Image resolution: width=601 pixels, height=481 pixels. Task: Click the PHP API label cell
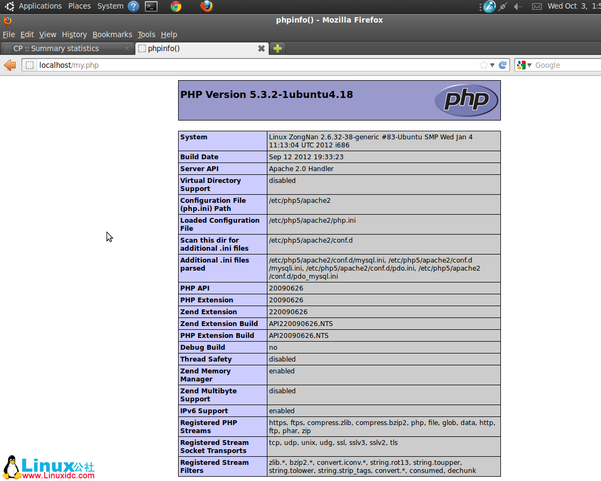223,288
